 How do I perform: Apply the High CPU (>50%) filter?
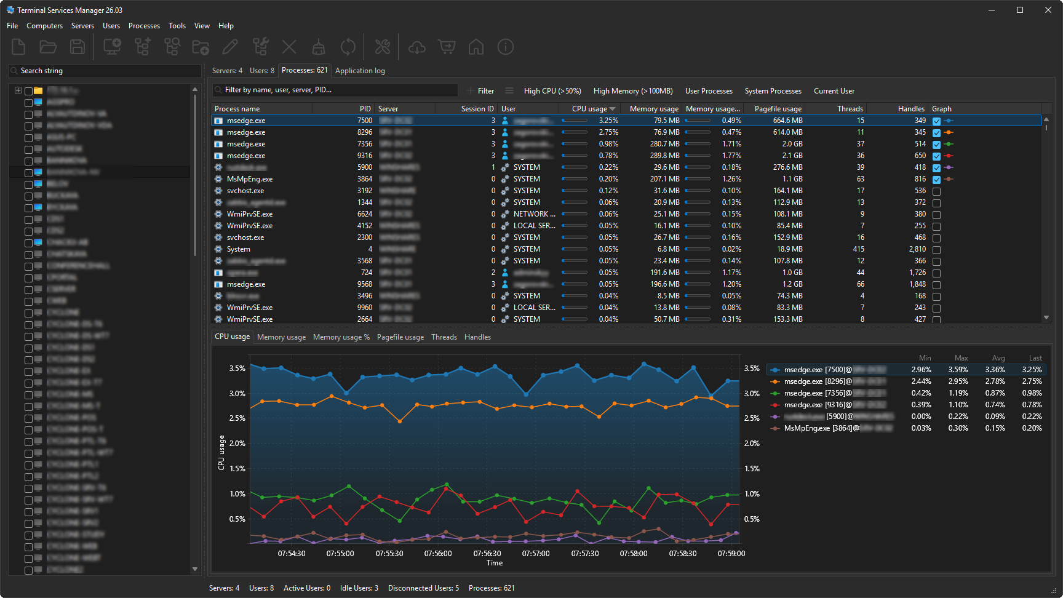pyautogui.click(x=552, y=91)
